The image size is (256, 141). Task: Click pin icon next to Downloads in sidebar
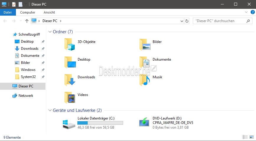click(x=43, y=49)
